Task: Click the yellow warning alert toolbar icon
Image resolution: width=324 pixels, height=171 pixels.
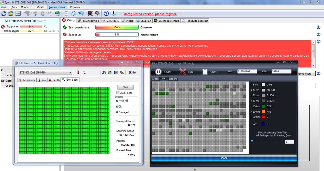Action: tap(11, 13)
